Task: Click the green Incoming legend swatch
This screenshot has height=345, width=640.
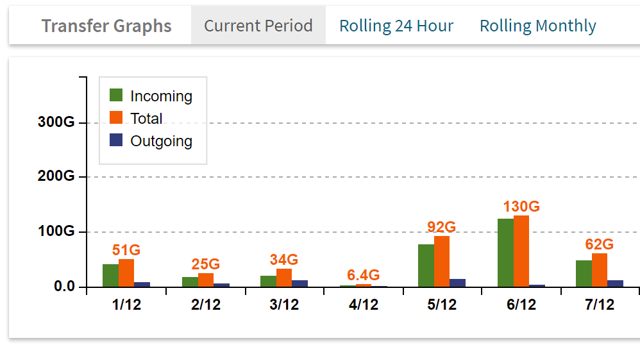Action: tap(116, 96)
